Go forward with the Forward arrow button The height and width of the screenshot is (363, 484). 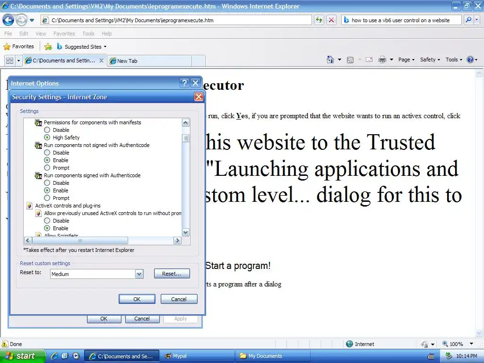point(21,20)
